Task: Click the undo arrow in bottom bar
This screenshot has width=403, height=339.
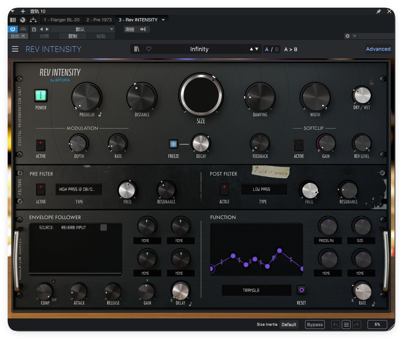Action: [x=335, y=325]
